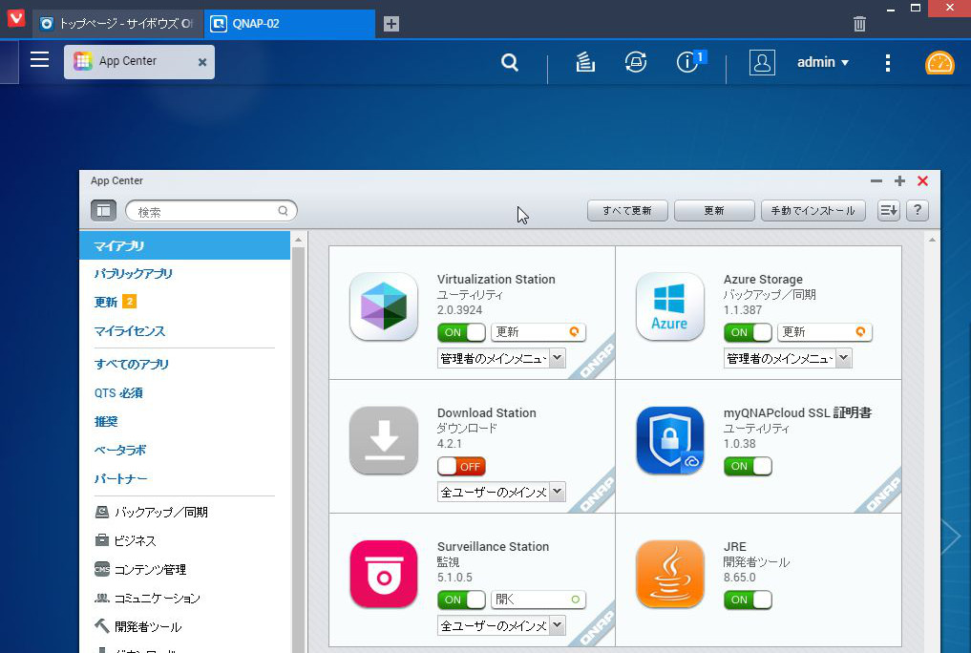Screen dimensions: 971x653
Task: Click the Vivaldi browser logo menu
Action: [16, 18]
